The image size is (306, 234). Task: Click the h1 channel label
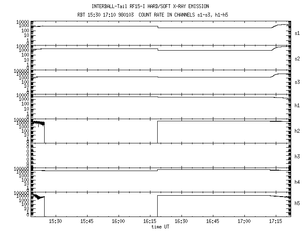(297, 106)
